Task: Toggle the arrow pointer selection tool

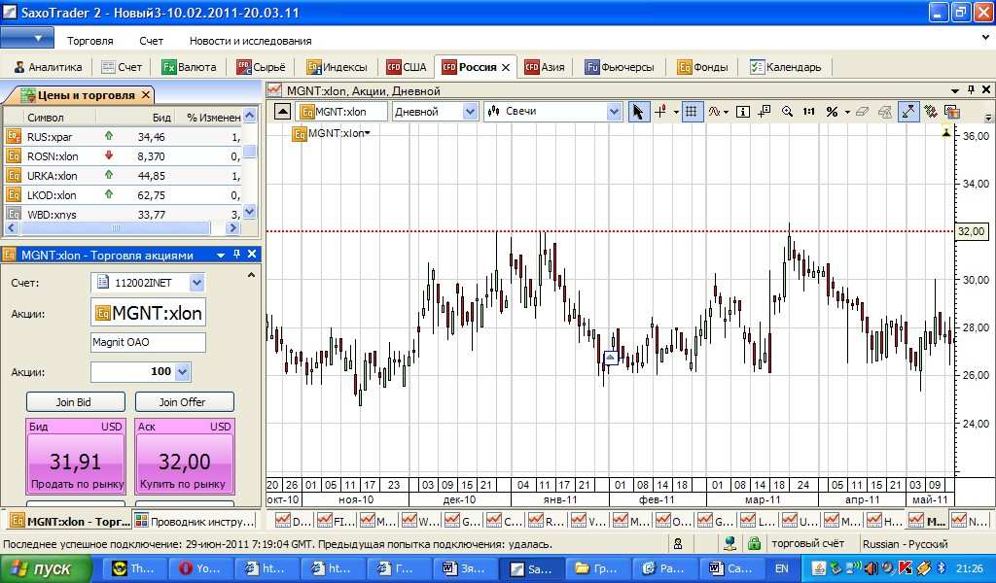Action: 638,112
